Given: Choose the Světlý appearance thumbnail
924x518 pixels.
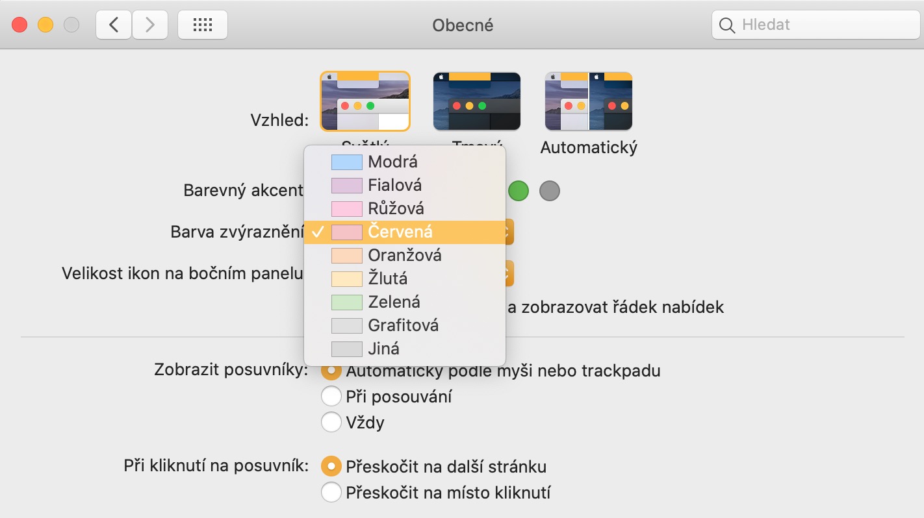Looking at the screenshot, I should click(365, 101).
